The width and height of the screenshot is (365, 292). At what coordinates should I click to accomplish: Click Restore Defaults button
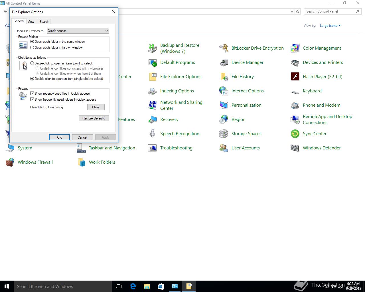94,118
